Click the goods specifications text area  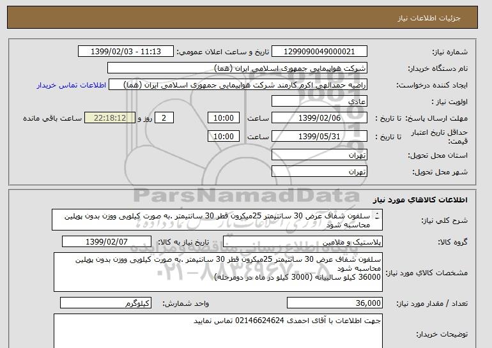tap(218, 272)
